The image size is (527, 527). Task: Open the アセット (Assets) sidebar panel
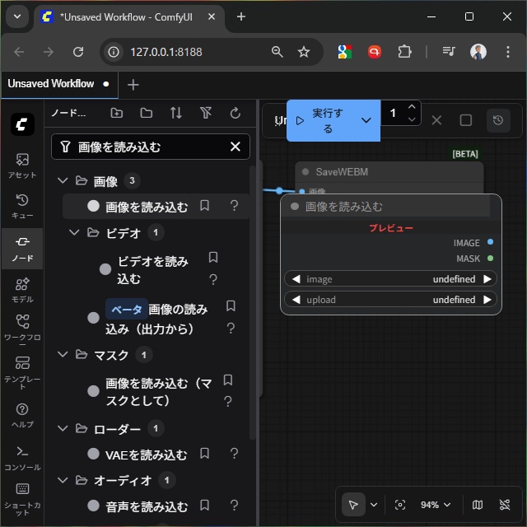(22, 165)
